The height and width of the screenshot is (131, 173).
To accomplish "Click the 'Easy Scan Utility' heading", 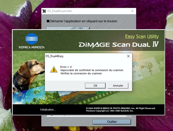I will pos(142,37).
